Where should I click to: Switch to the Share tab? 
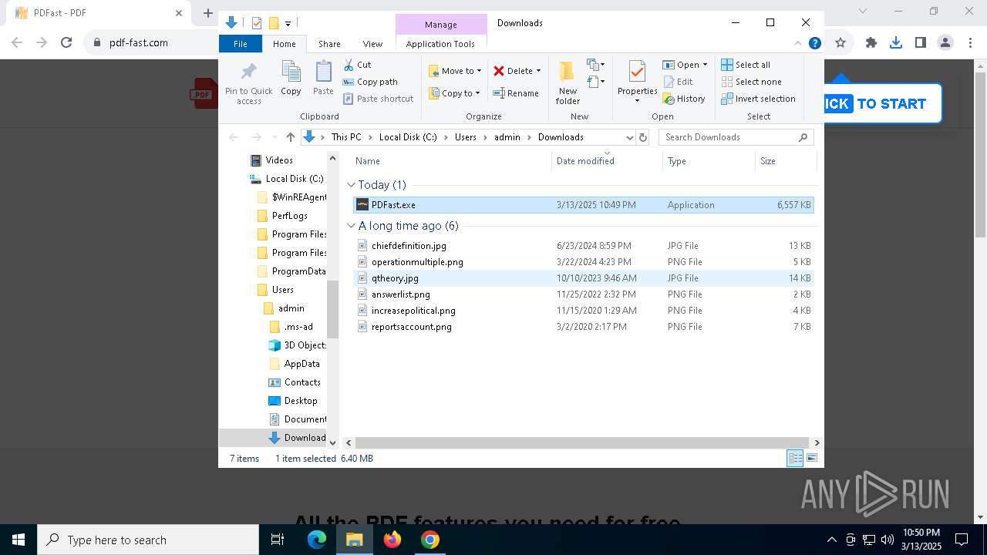pos(329,44)
